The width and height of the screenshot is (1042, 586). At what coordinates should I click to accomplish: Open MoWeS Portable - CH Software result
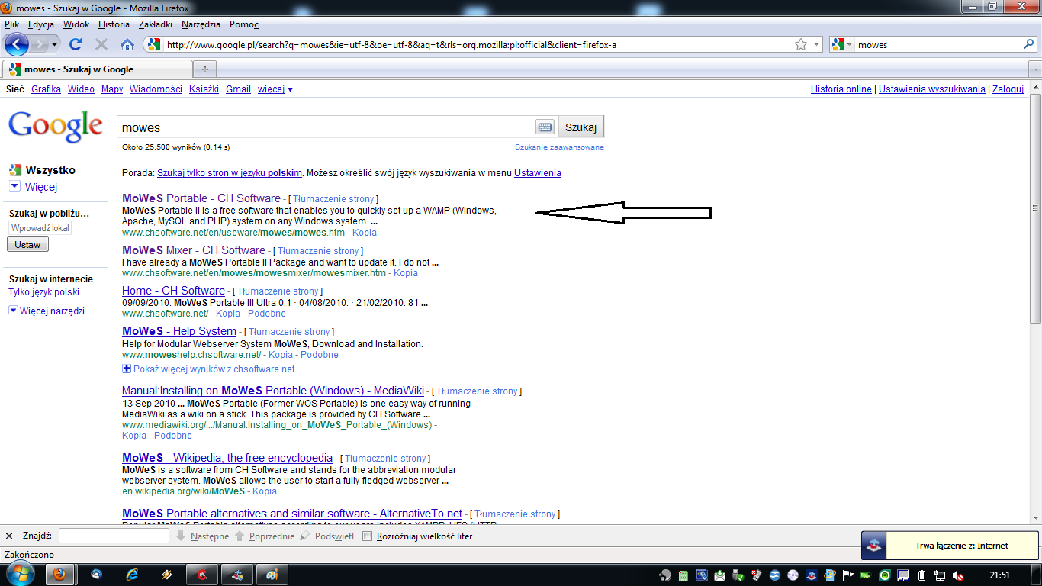[x=201, y=198]
